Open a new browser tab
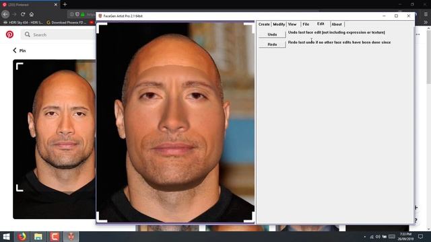This screenshot has width=431, height=242. [65, 5]
